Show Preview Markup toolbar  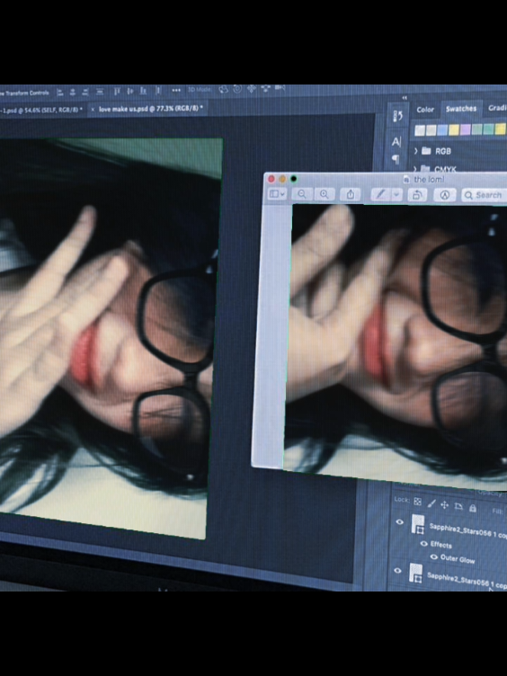coord(444,195)
